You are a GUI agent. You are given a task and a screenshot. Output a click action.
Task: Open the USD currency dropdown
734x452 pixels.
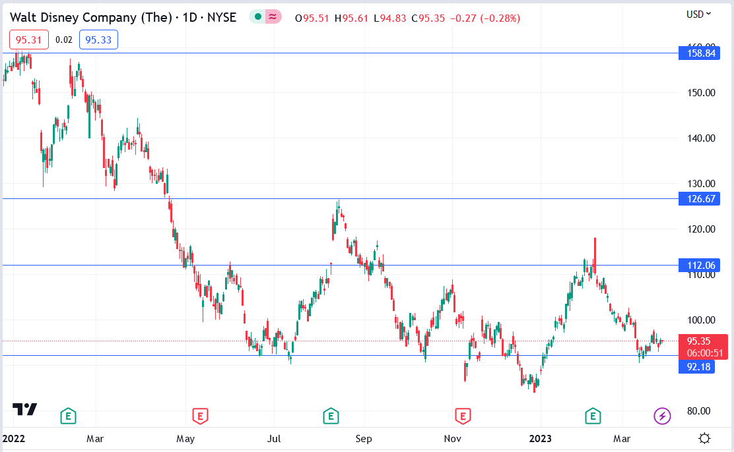point(698,14)
